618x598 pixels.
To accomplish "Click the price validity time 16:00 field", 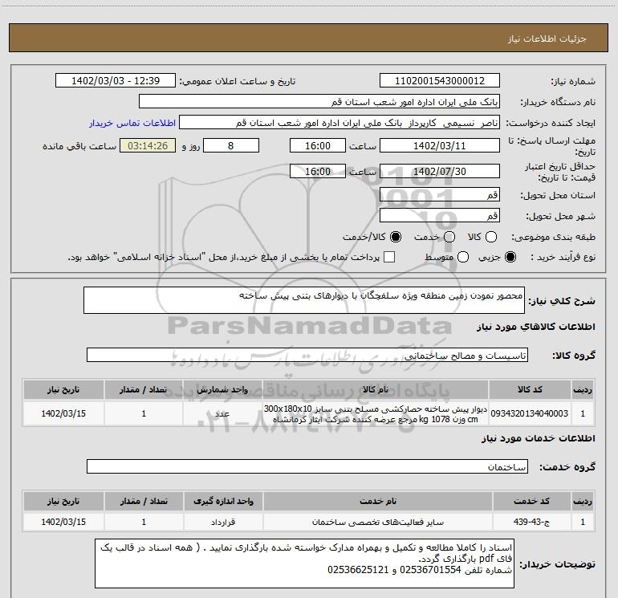I will pos(318,172).
